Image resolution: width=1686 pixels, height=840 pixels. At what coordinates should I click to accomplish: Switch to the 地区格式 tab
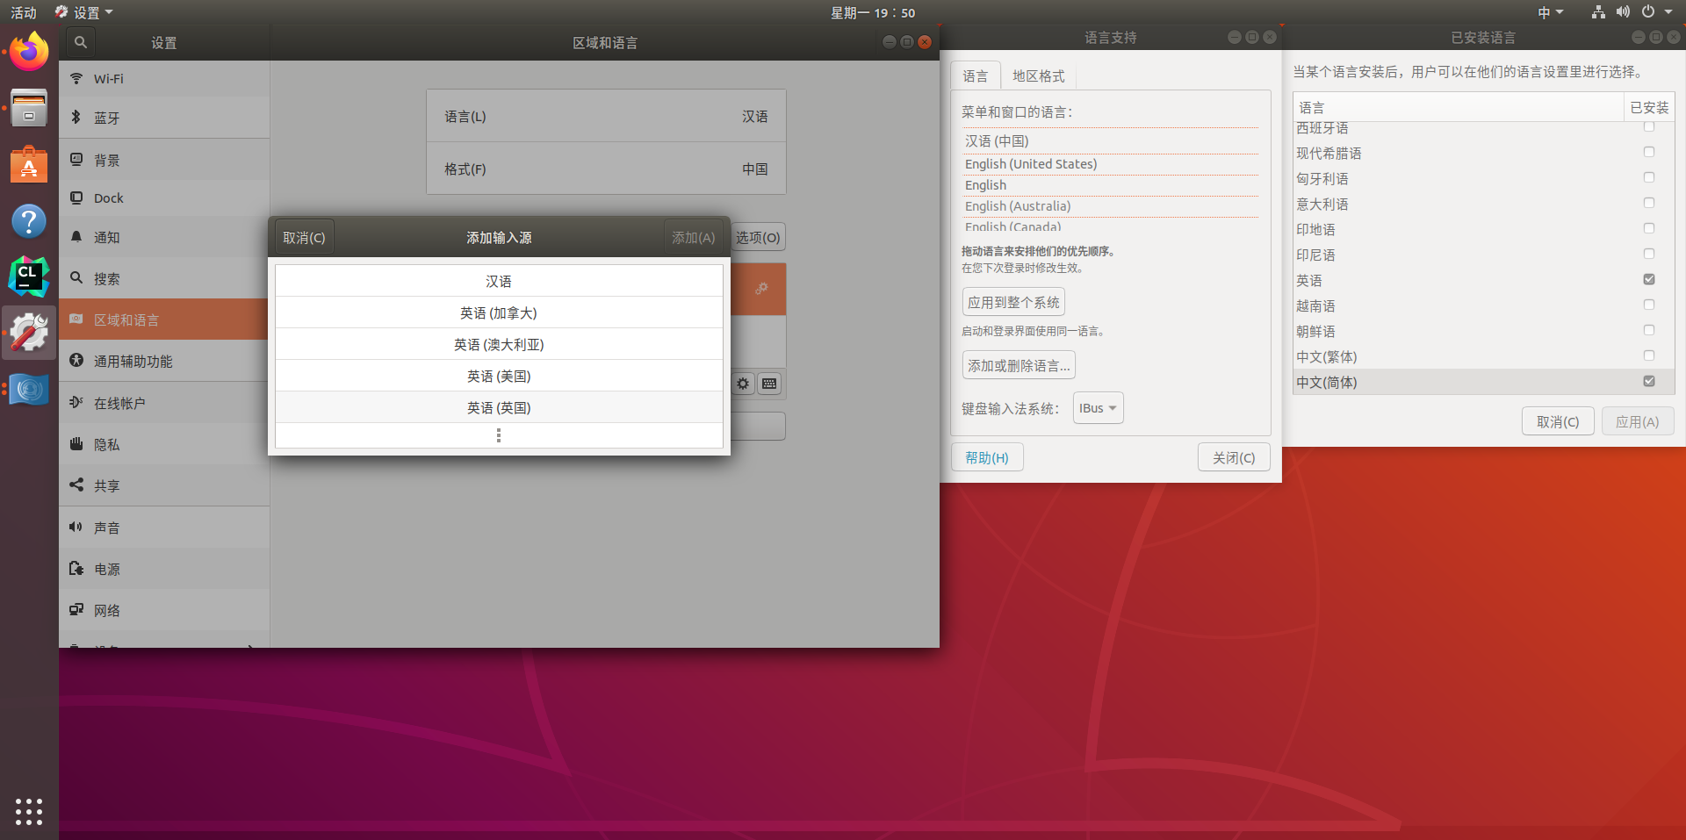(1038, 76)
